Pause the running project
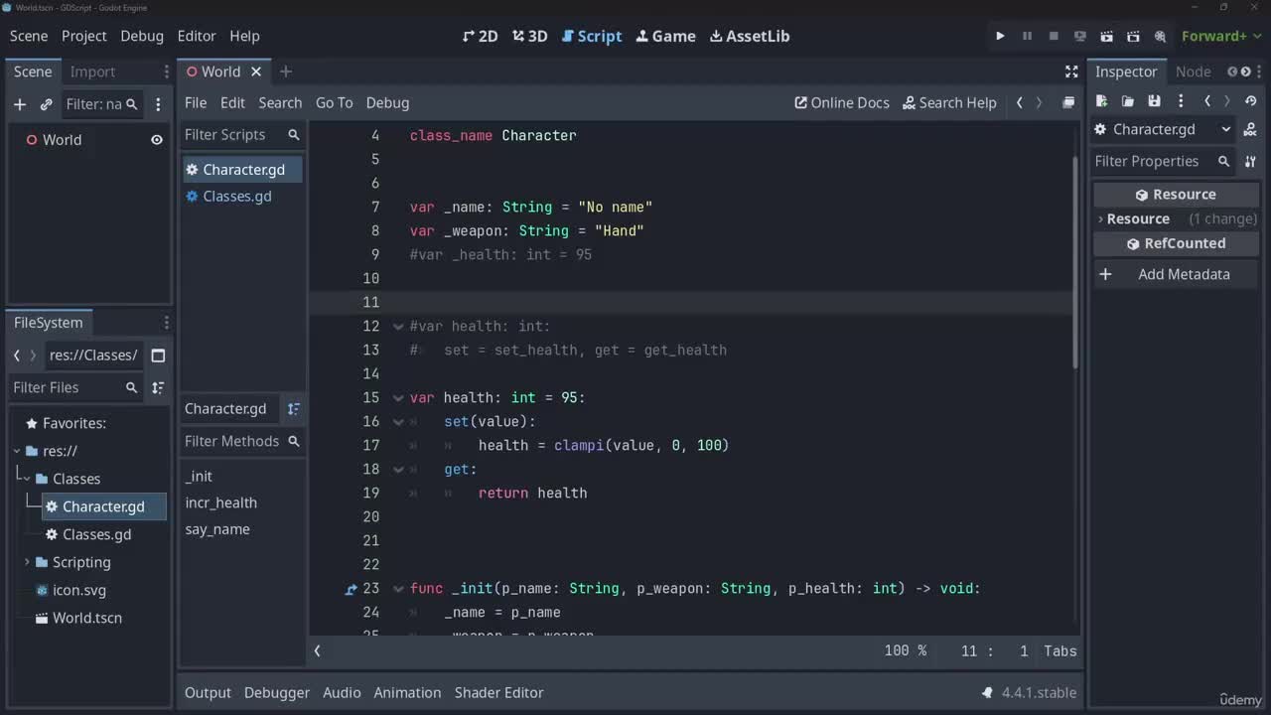Viewport: 1271px width, 715px height. 1027,36
